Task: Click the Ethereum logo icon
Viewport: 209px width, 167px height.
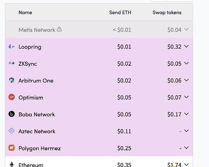Action: (11, 164)
